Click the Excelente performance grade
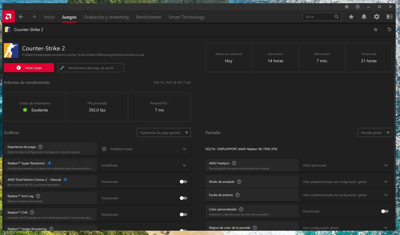This screenshot has height=235, width=400. tap(40, 110)
